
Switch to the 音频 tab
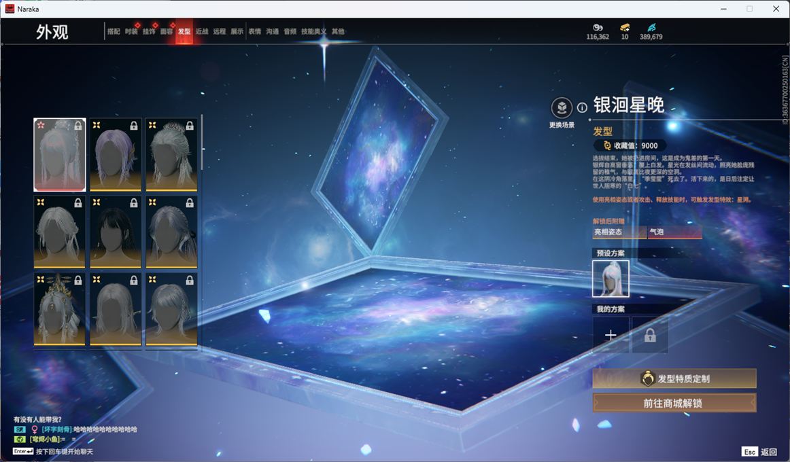(x=290, y=31)
